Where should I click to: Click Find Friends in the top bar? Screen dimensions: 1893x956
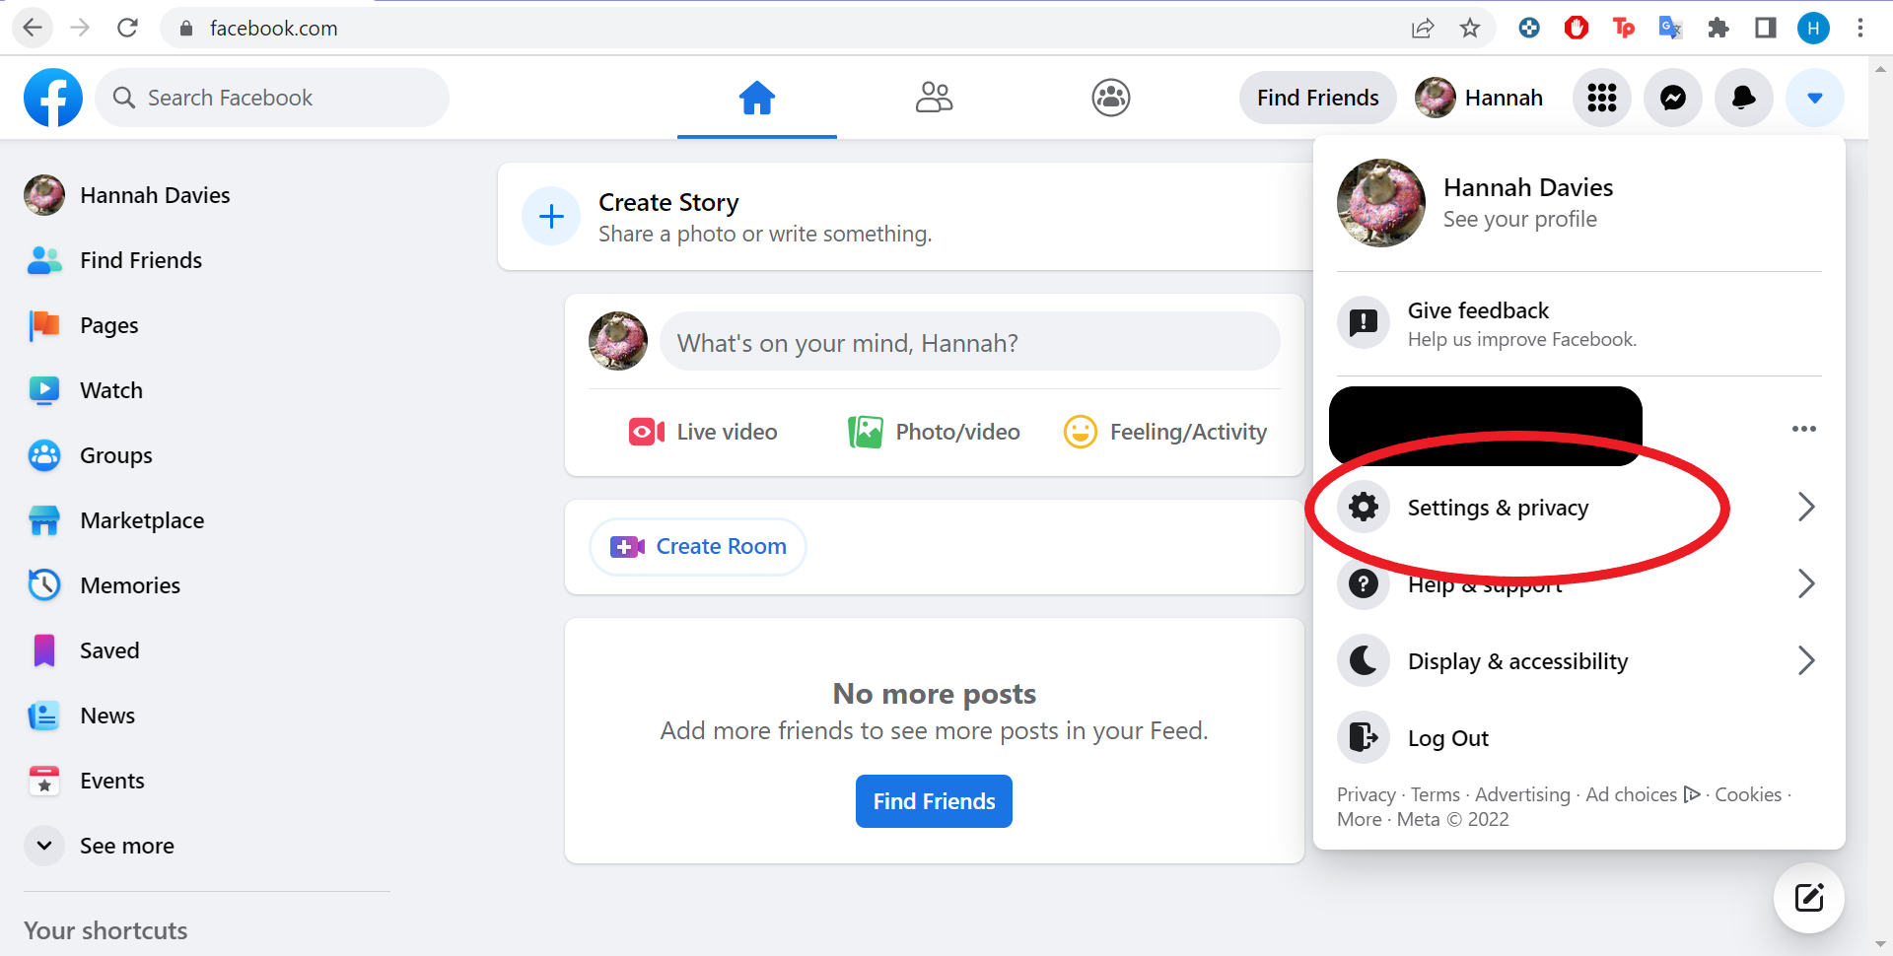[1317, 98]
